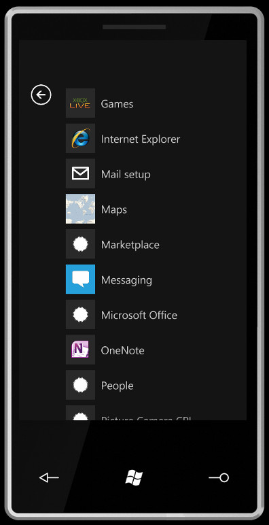Choose the People label
The width and height of the screenshot is (269, 525).
point(117,386)
